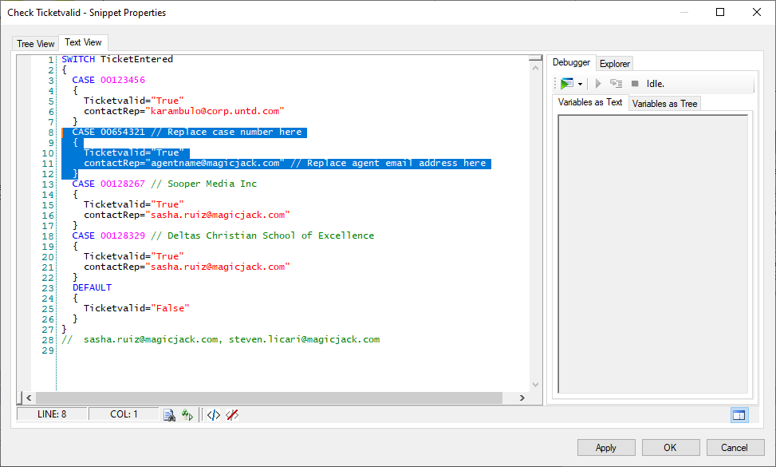
Task: Click the karambulo@corp.untd.com email string
Action: [x=215, y=111]
